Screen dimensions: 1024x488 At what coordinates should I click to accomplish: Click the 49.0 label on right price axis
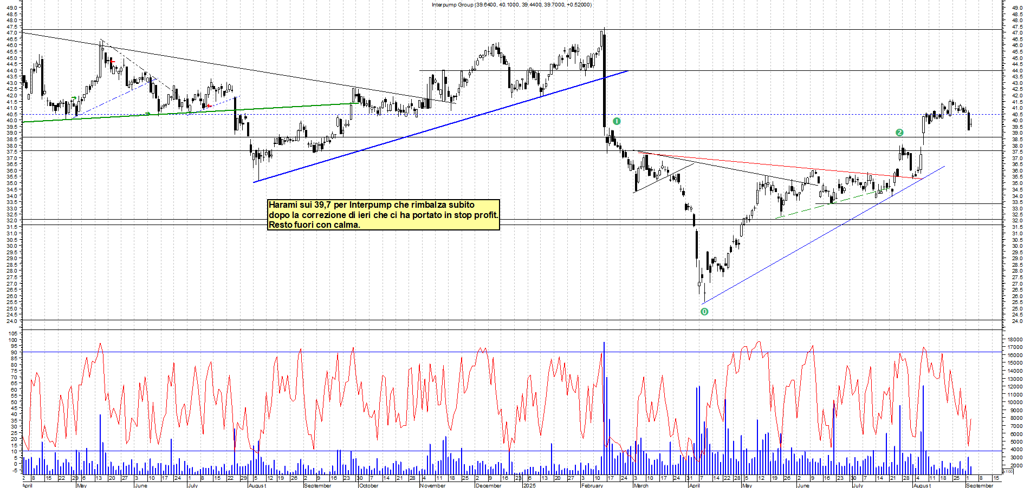click(x=1017, y=8)
